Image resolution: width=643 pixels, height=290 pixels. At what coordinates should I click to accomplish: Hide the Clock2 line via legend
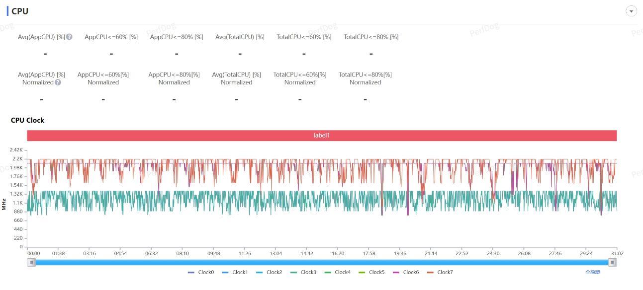269,272
